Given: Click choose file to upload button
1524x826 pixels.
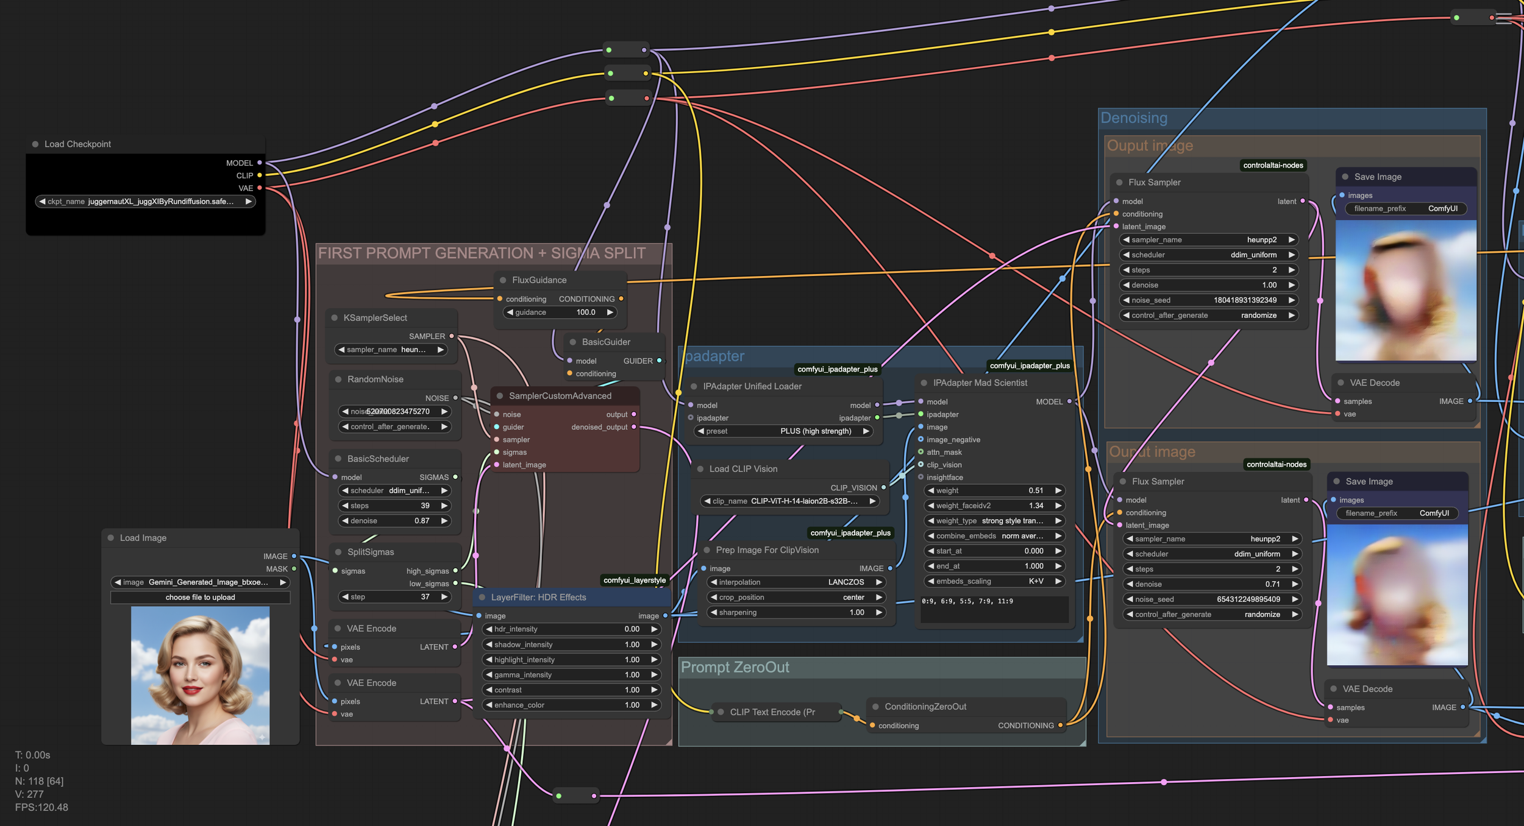Looking at the screenshot, I should click(200, 598).
